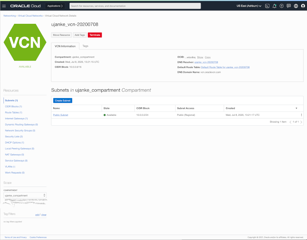Open the notifications bell
The height and width of the screenshot is (240, 307).
click(x=274, y=6)
